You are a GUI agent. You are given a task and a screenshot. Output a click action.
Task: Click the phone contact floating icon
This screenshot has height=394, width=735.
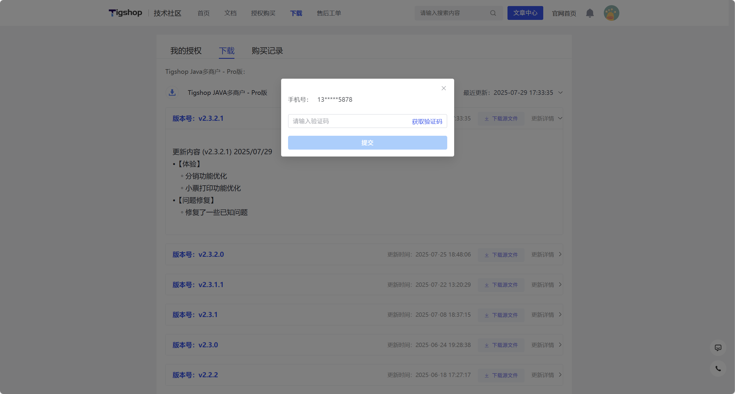(x=718, y=369)
